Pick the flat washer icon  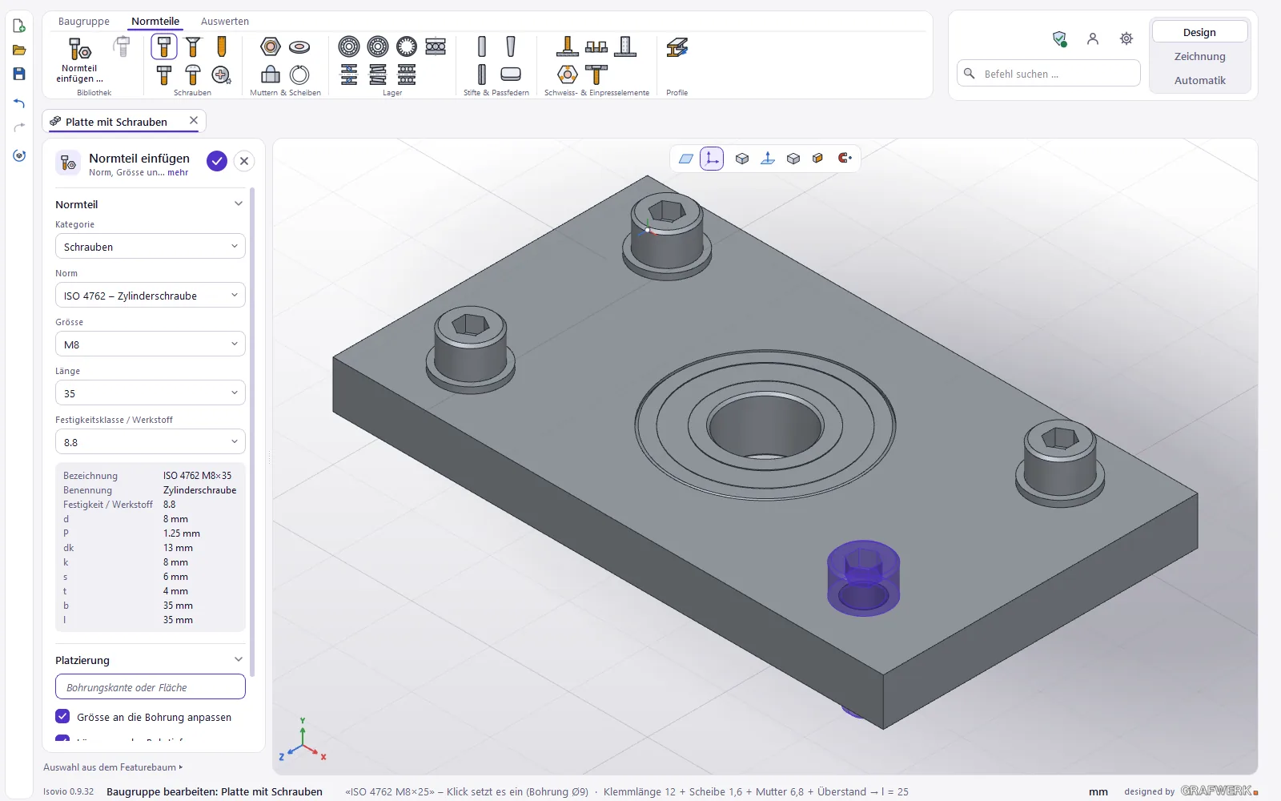point(299,47)
